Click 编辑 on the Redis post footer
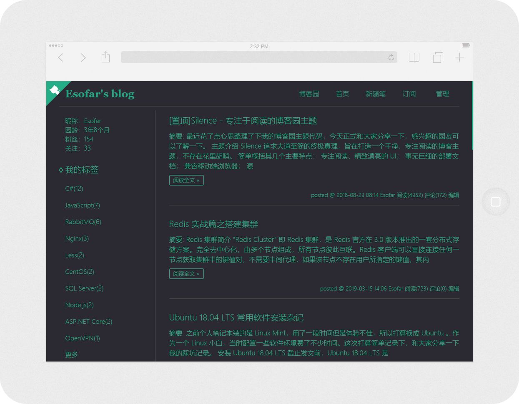Viewport: 519px width, 404px height. pos(454,289)
